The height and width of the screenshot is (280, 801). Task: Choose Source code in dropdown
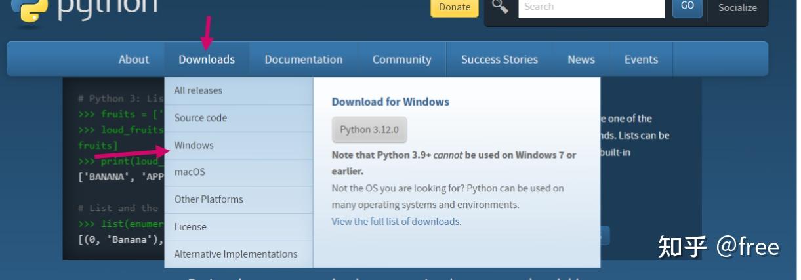coord(201,118)
